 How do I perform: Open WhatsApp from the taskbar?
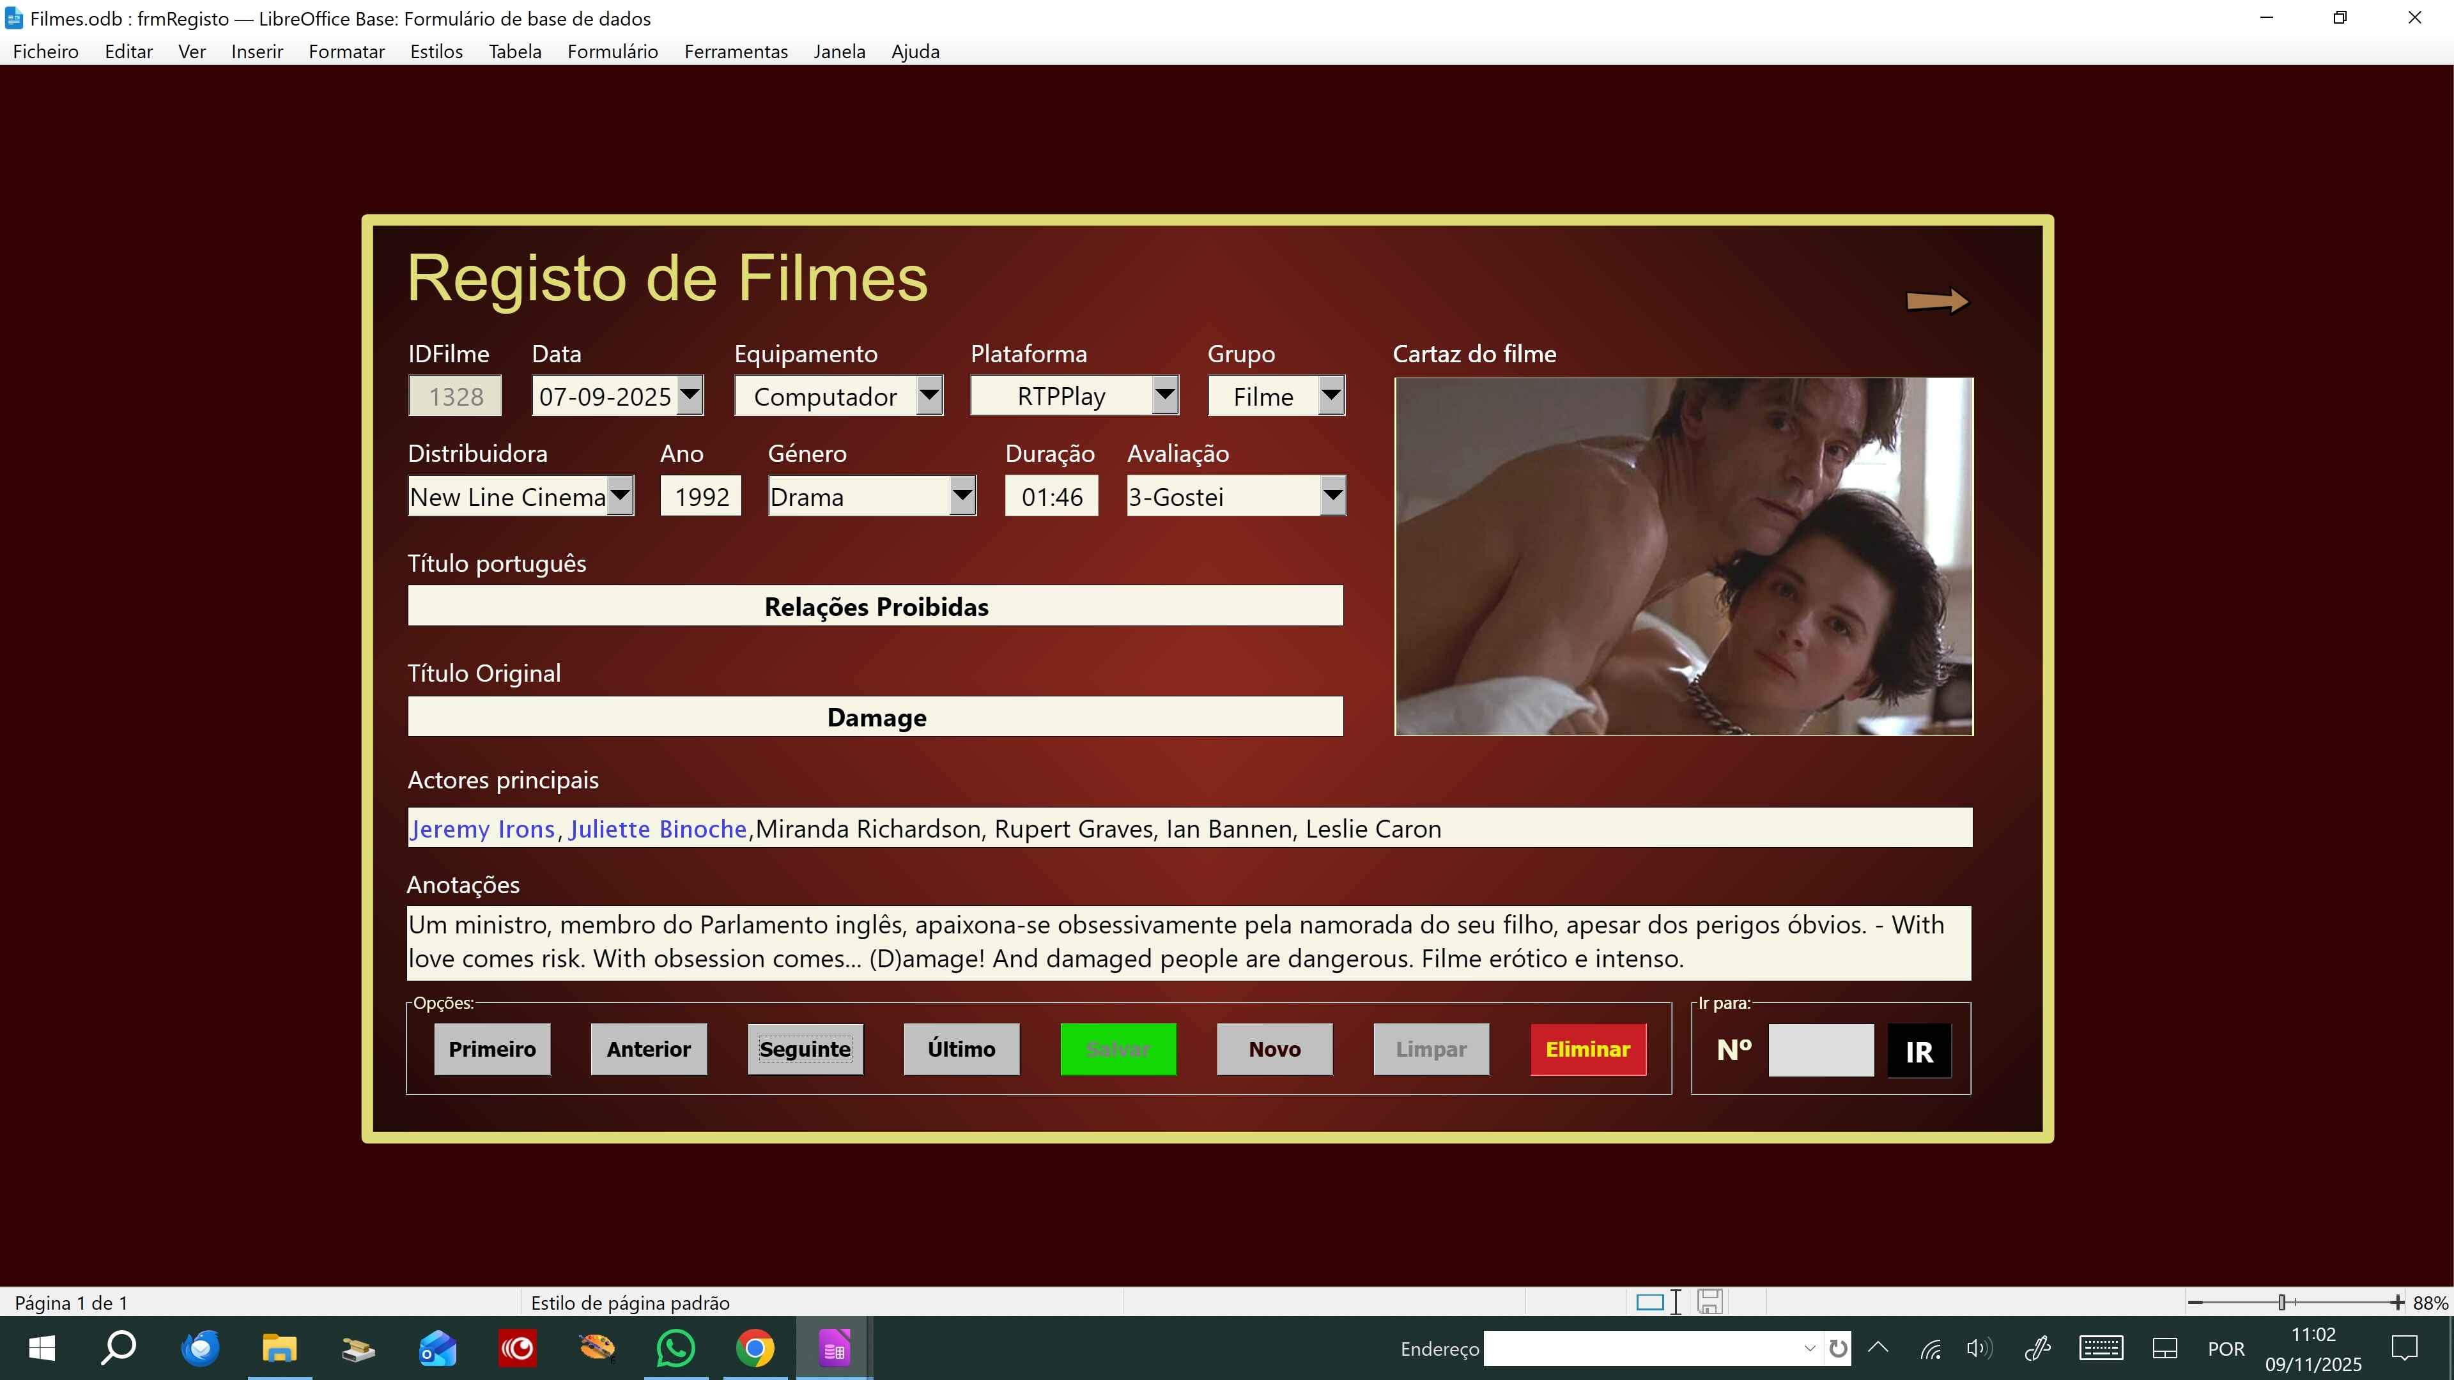[x=675, y=1349]
